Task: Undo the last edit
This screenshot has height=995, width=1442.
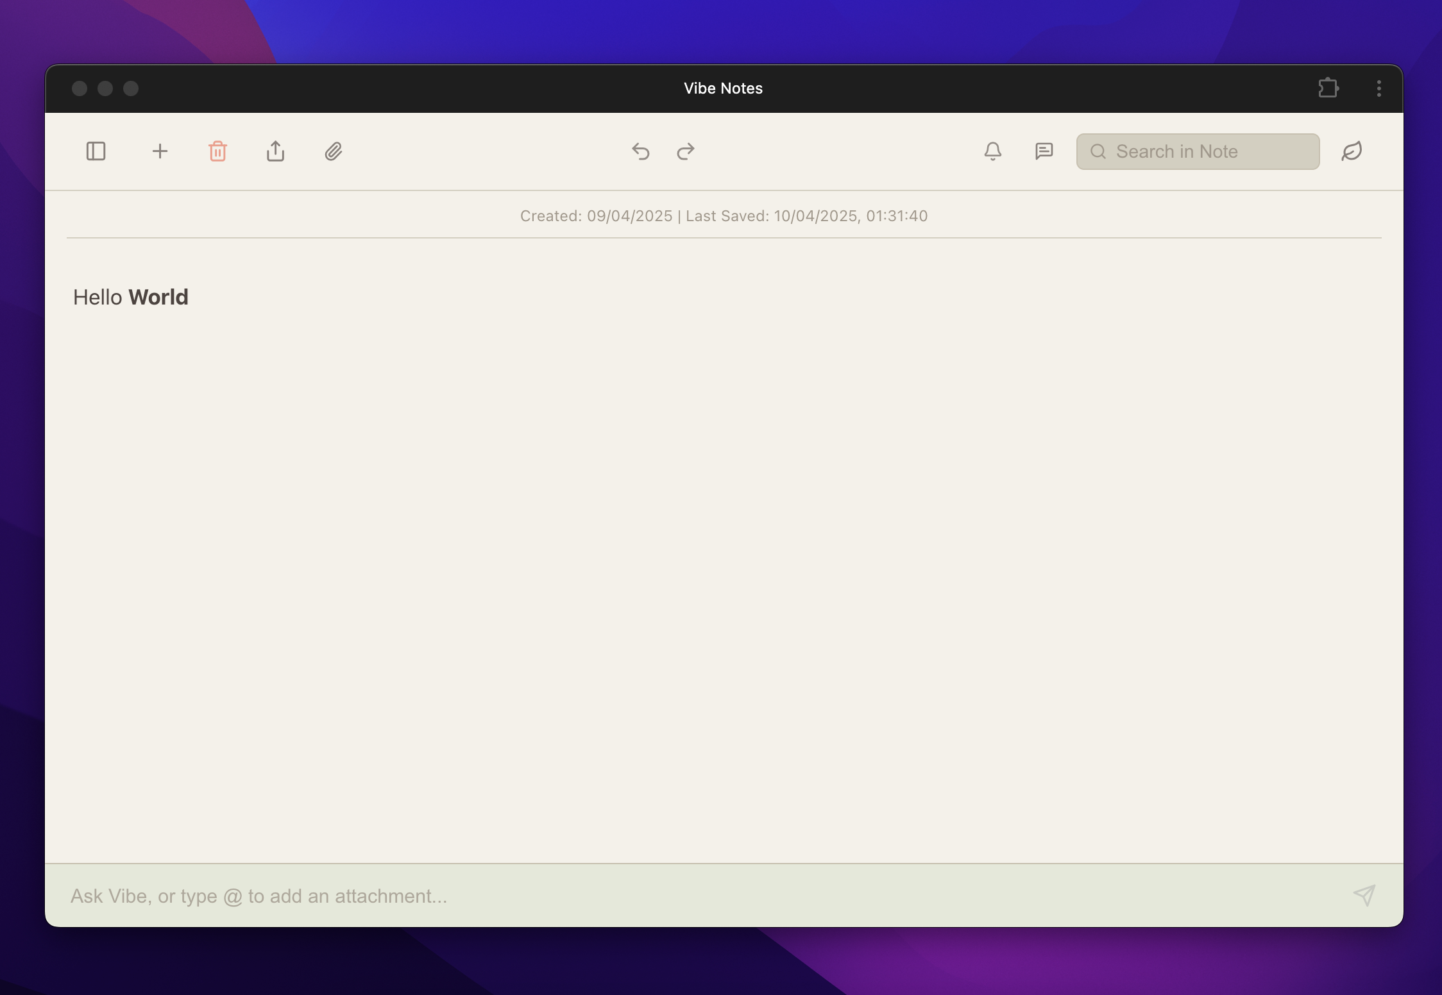Action: [x=640, y=151]
